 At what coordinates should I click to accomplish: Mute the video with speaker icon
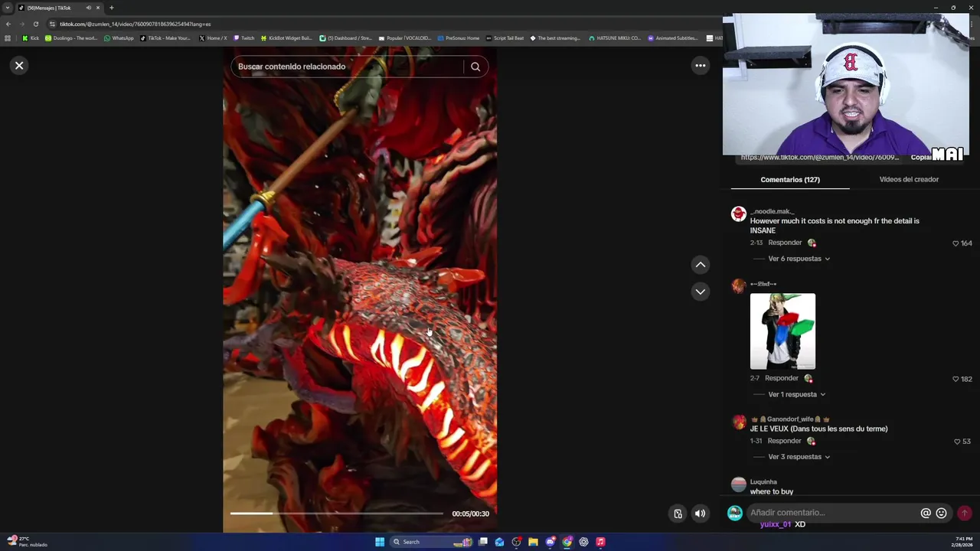(700, 514)
